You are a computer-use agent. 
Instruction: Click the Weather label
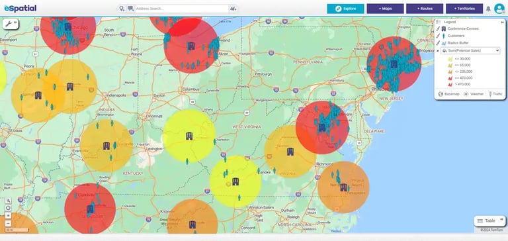point(477,94)
